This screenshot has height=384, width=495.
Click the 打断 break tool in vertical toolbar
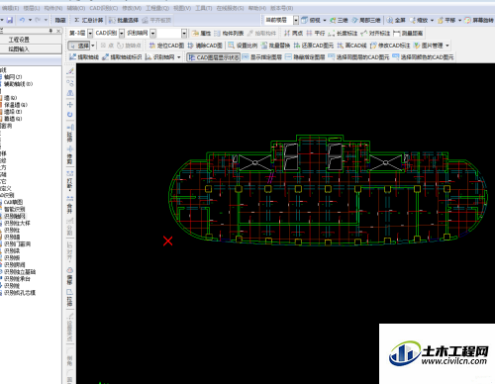70,181
